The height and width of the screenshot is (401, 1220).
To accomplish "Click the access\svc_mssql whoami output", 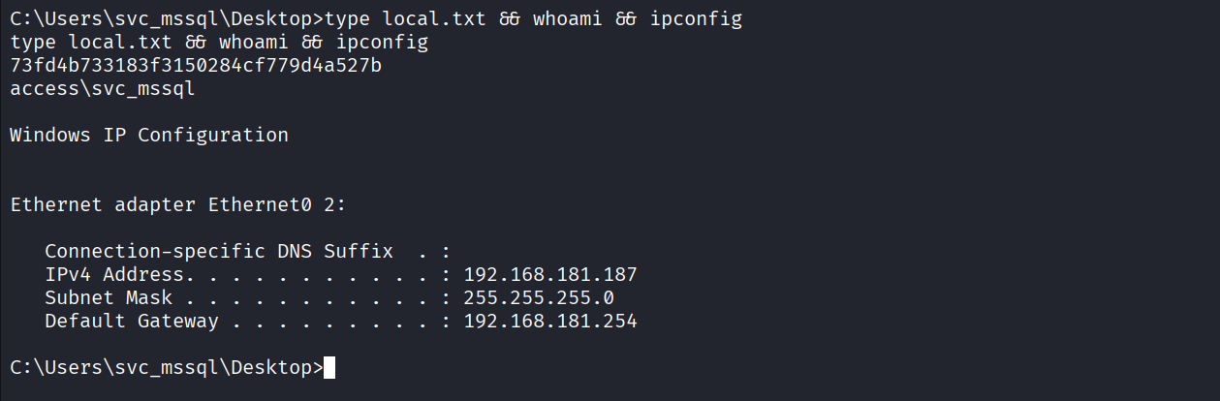I will 103,90.
